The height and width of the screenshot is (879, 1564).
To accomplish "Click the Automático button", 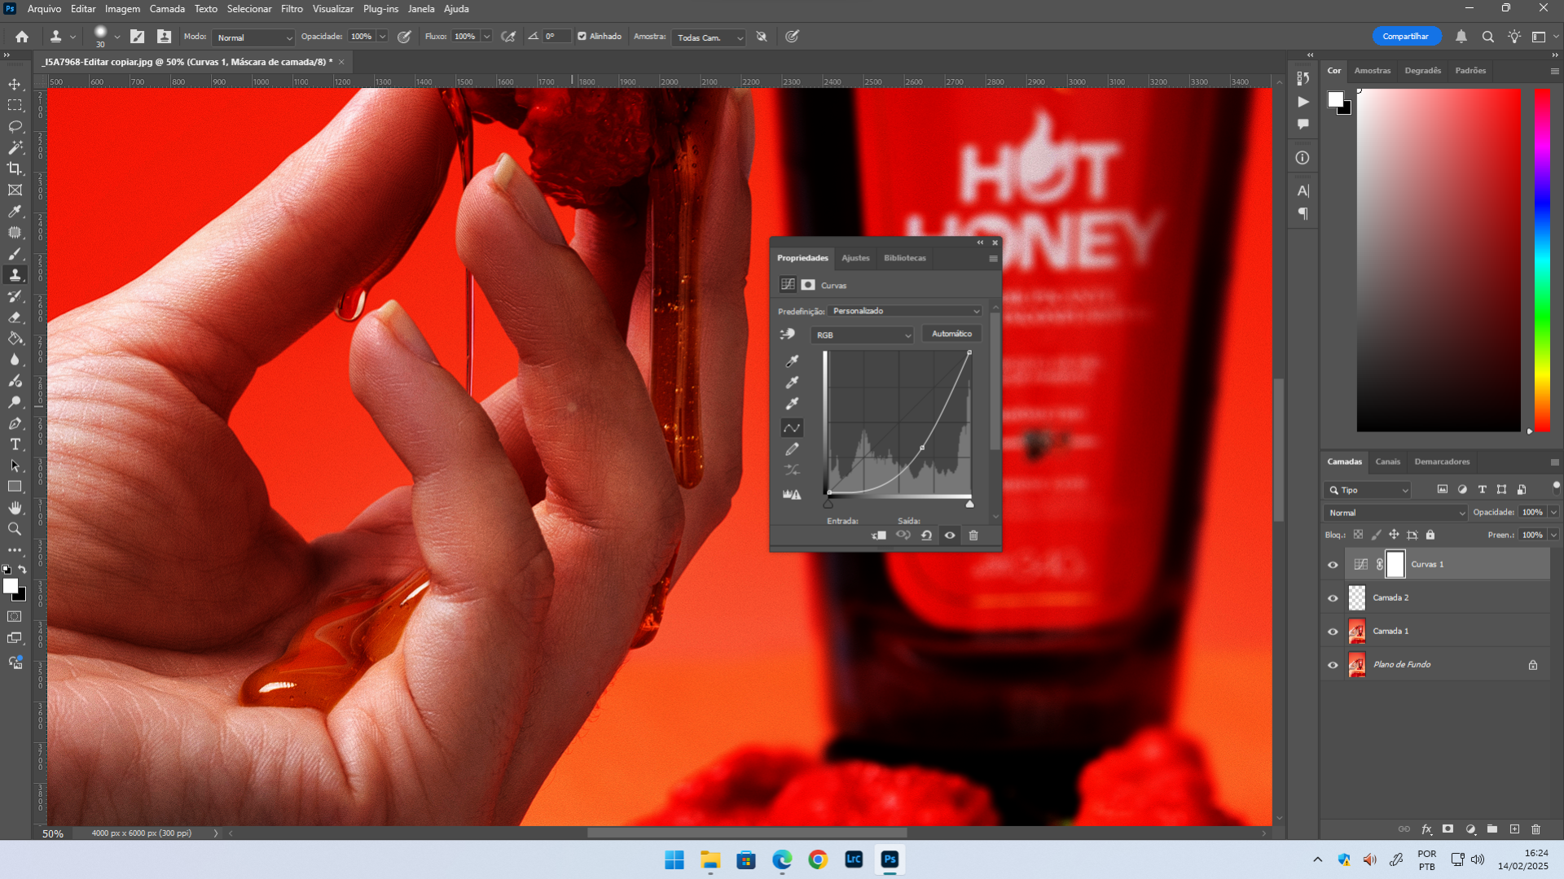I will click(951, 334).
